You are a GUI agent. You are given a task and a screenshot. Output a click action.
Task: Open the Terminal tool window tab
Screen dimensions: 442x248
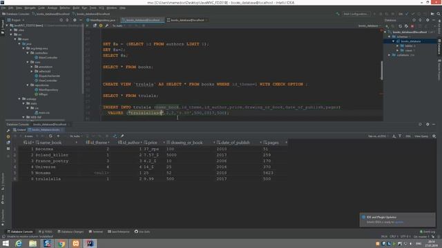(x=96, y=231)
